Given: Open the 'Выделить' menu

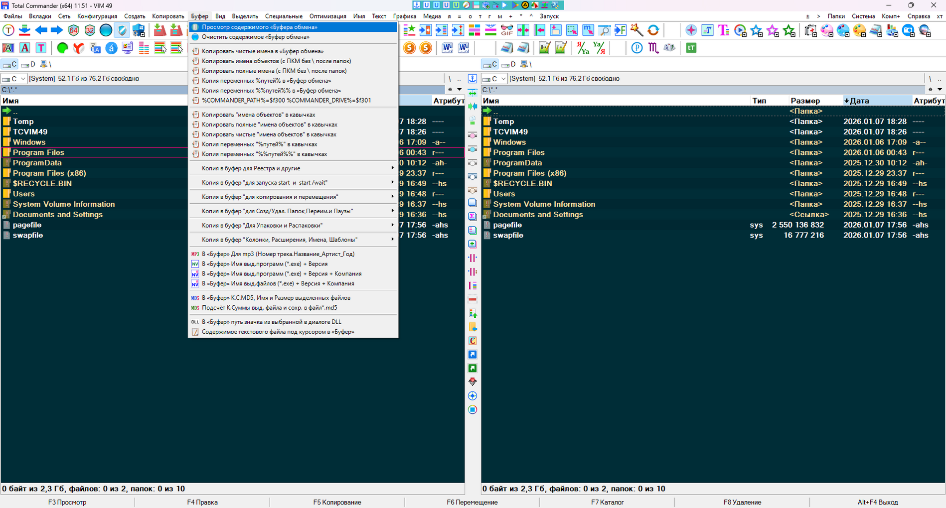Looking at the screenshot, I should click(245, 16).
